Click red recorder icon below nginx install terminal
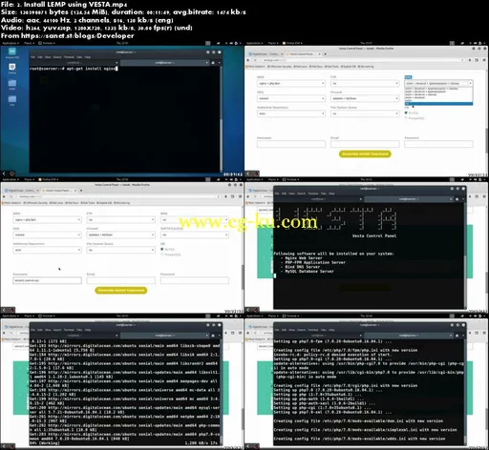The width and height of the screenshot is (489, 450). pyautogui.click(x=12, y=174)
